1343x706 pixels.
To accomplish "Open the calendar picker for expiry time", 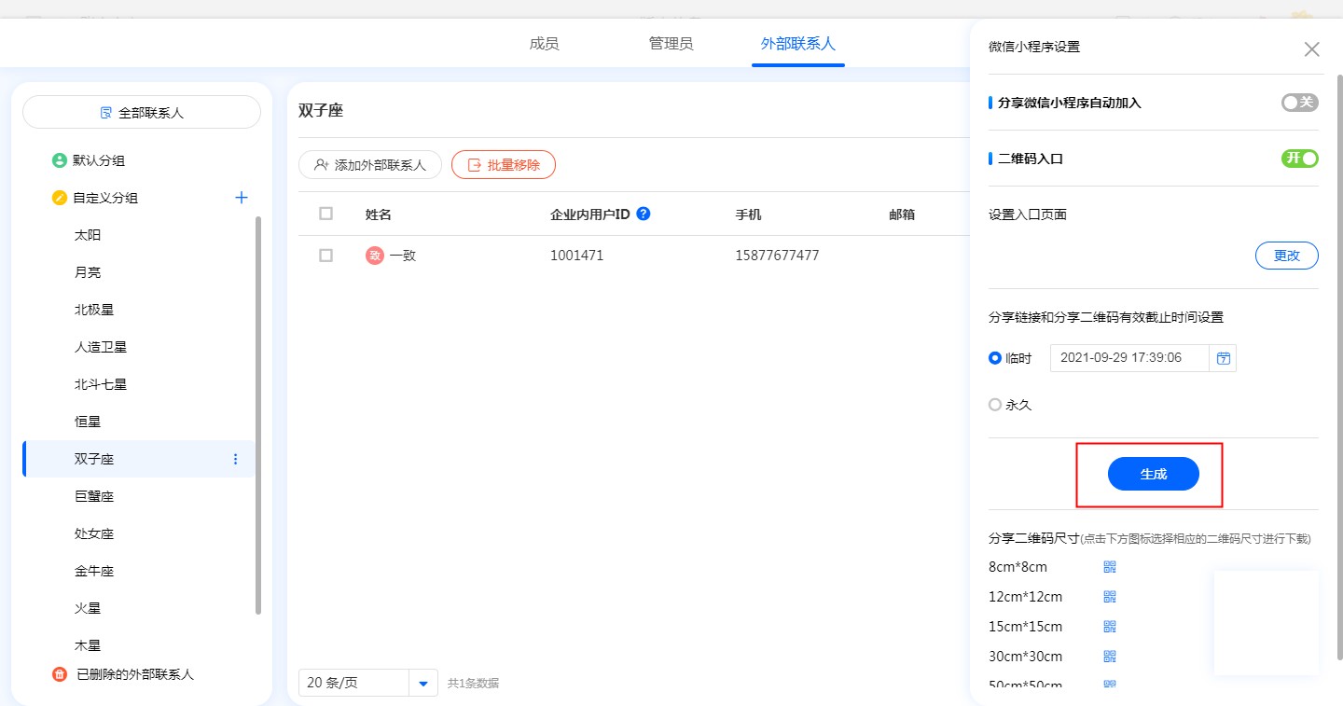I will point(1223,358).
